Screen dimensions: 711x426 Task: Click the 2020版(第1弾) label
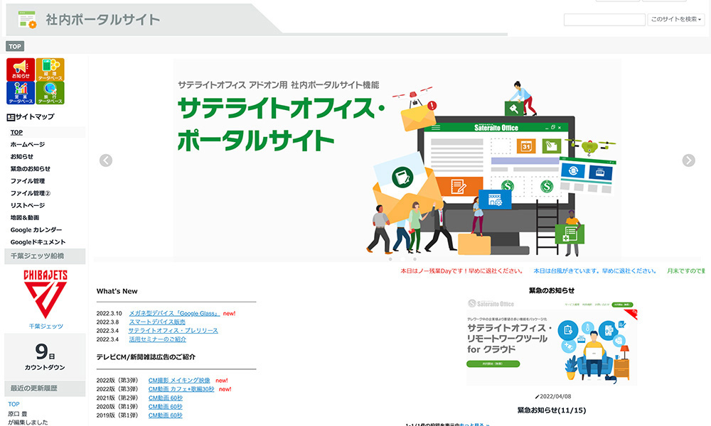pos(117,407)
